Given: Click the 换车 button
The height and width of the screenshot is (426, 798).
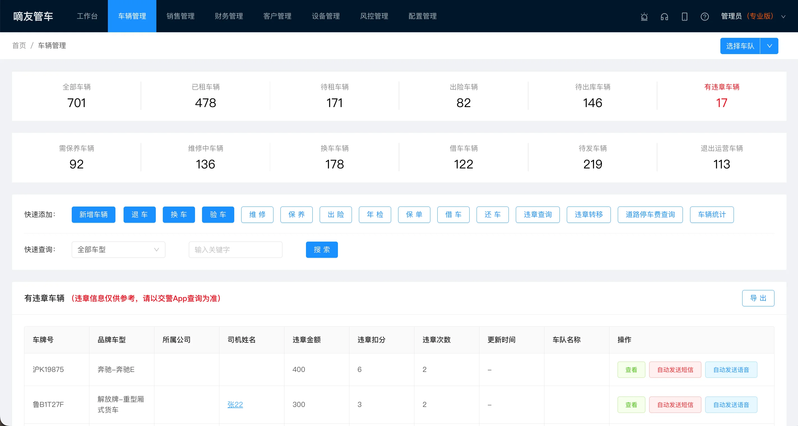Looking at the screenshot, I should (x=179, y=214).
